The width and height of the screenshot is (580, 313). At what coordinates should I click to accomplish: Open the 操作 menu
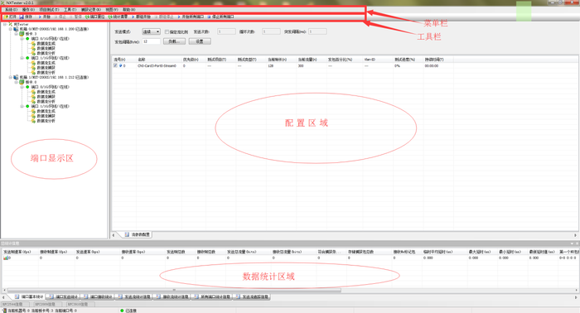coord(28,10)
